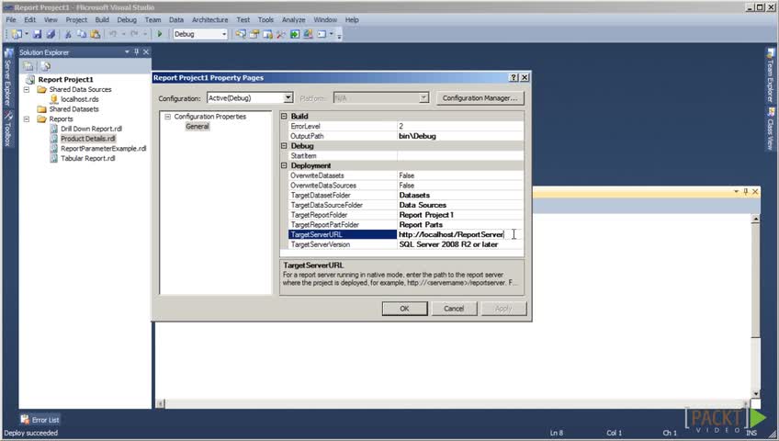
Task: Click the TargetReportFolder value field
Action: [x=460, y=215]
